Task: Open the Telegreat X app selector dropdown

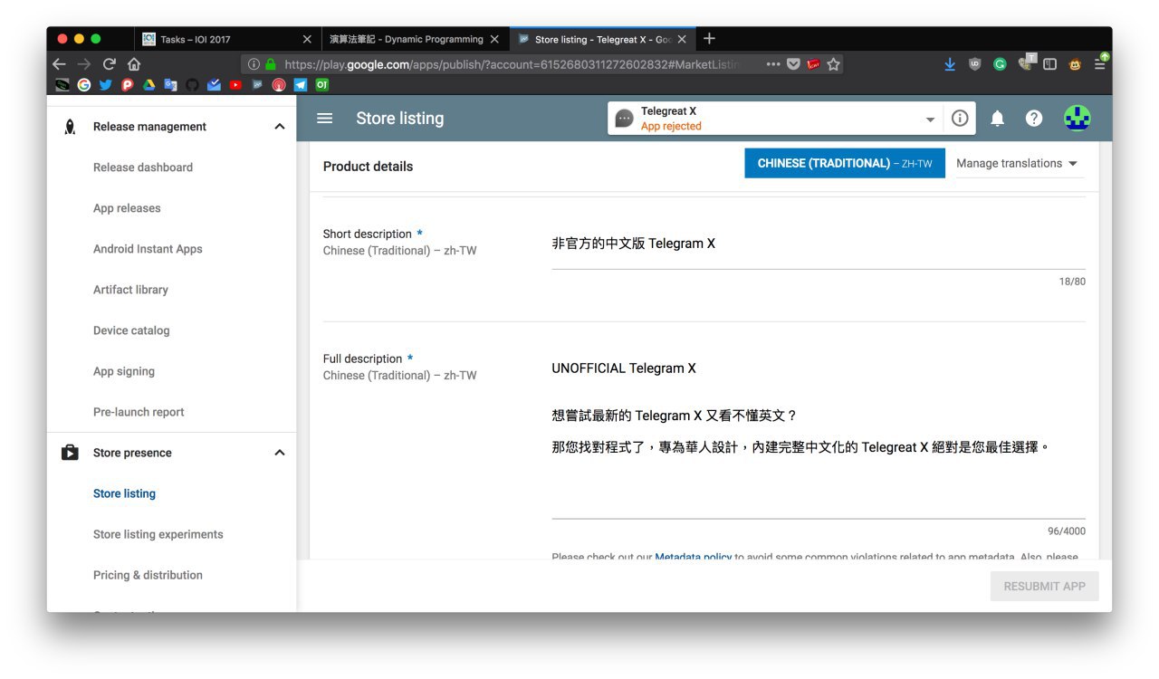Action: pyautogui.click(x=930, y=120)
